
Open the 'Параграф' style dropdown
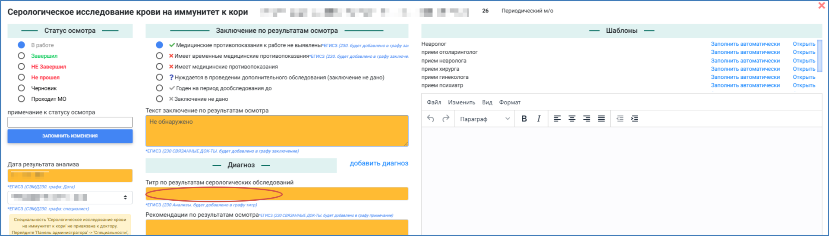point(484,119)
